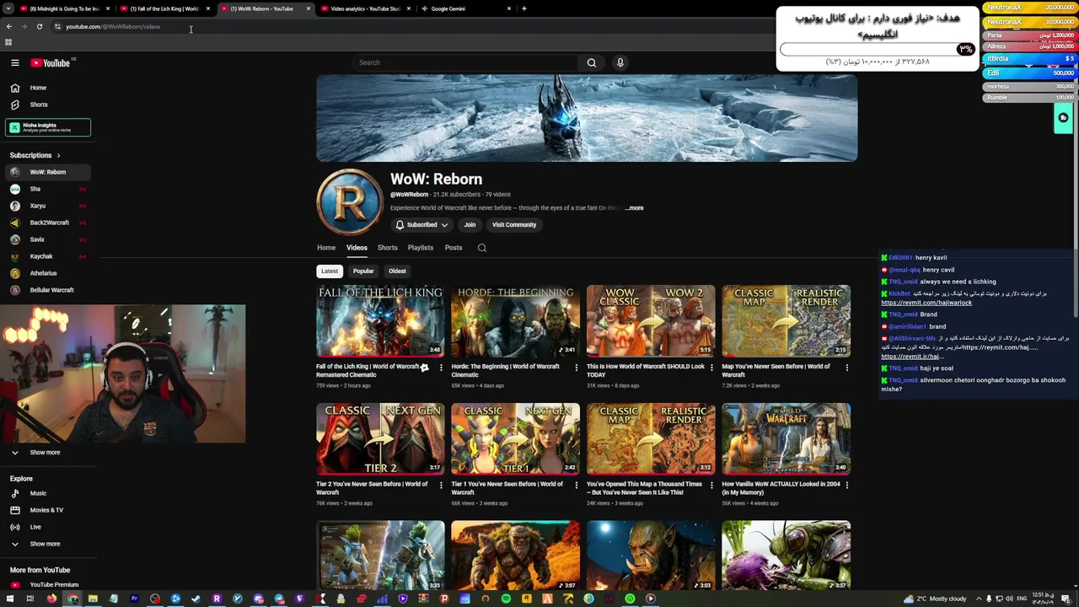Open Music in the Explore section
1079x607 pixels.
click(x=48, y=493)
